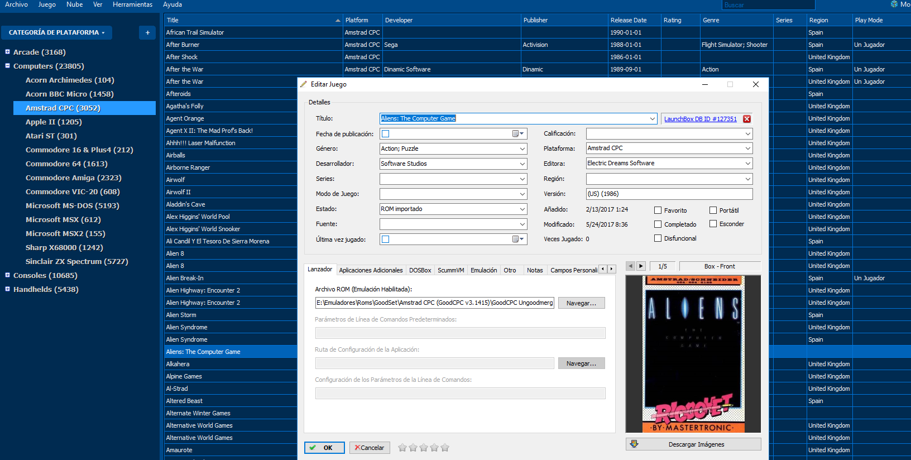911x460 pixels.
Task: Mark the game as Favorito
Action: pos(658,210)
